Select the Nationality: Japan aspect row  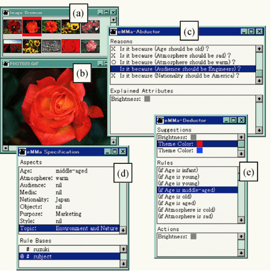69,200
